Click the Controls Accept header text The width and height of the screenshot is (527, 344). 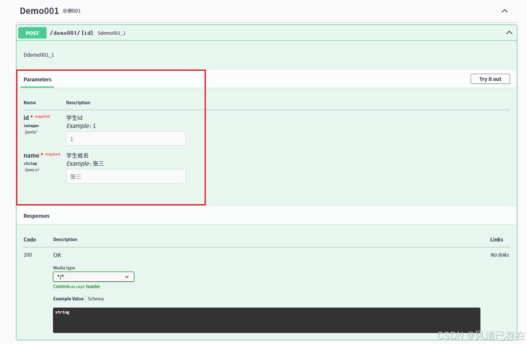point(77,286)
